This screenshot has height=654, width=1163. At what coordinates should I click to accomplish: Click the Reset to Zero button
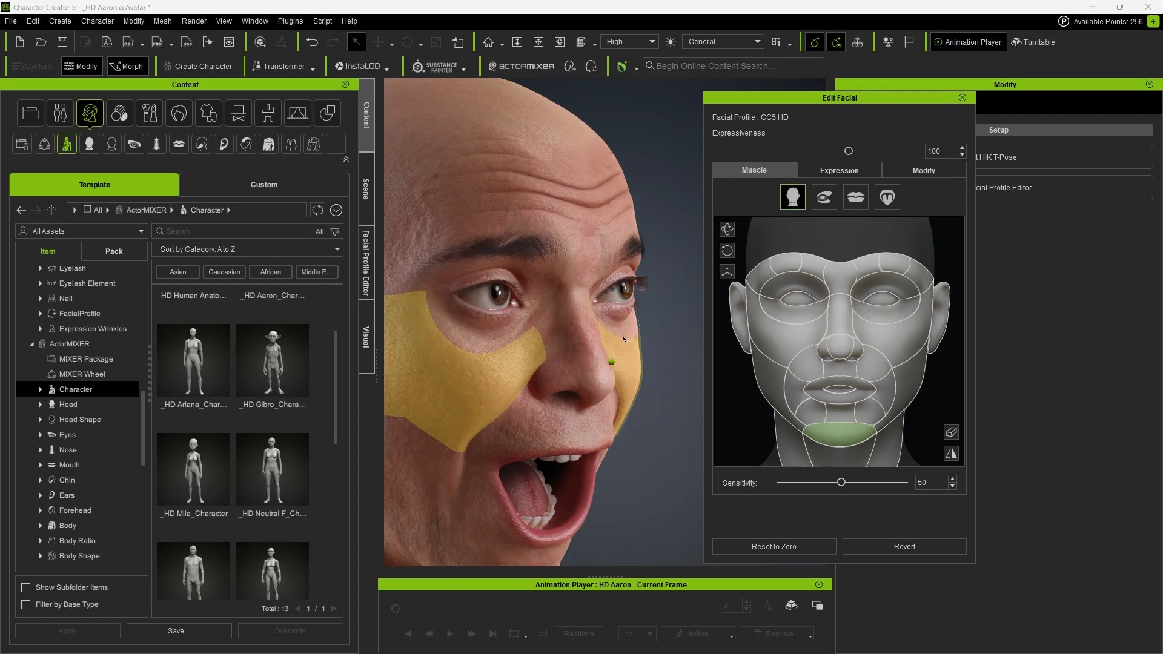click(x=774, y=546)
